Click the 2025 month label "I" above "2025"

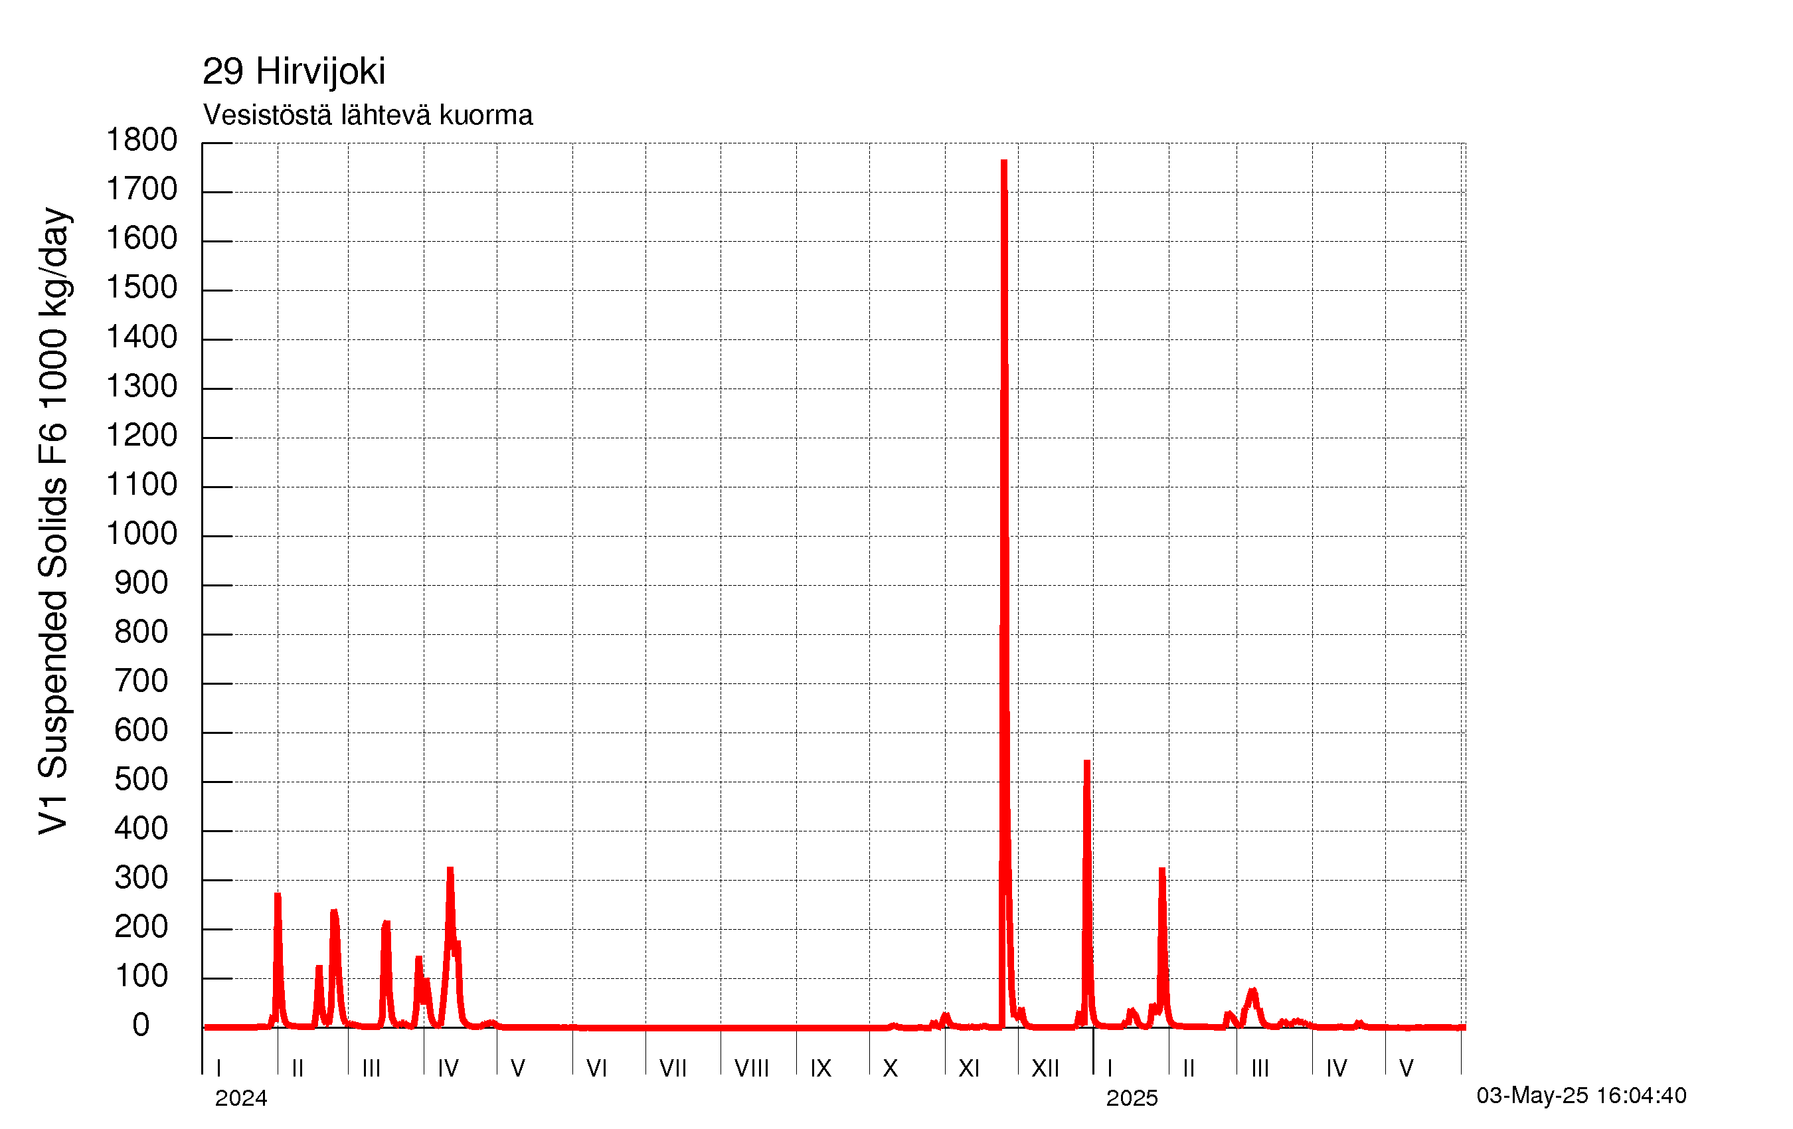pyautogui.click(x=1110, y=1069)
